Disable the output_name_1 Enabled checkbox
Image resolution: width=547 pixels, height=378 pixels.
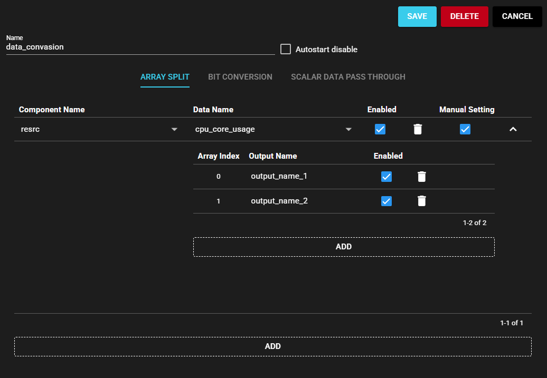tap(386, 177)
